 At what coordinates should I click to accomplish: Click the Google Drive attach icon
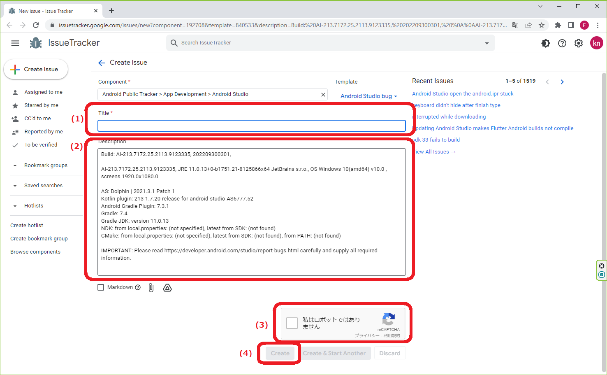pyautogui.click(x=167, y=288)
